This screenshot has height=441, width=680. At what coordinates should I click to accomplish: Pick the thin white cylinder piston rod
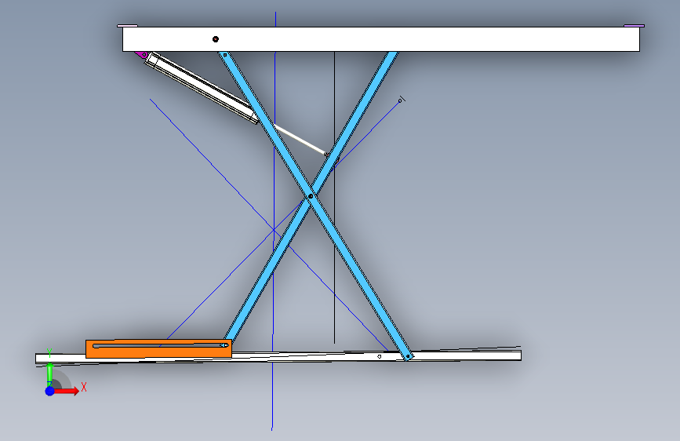(300, 140)
